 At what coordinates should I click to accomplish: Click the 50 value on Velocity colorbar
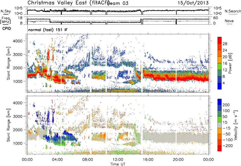[225, 117]
